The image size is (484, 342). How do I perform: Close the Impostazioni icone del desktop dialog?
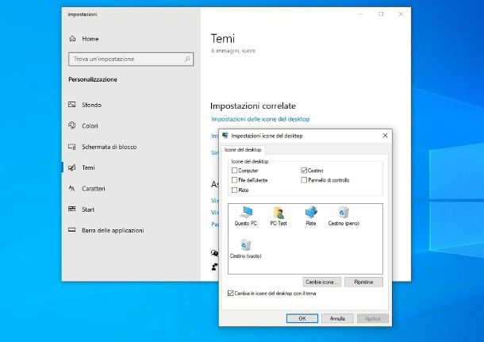point(385,136)
